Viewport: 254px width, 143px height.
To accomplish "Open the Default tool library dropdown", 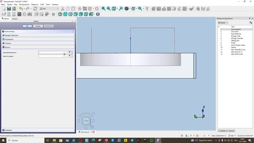I will tap(223, 23).
